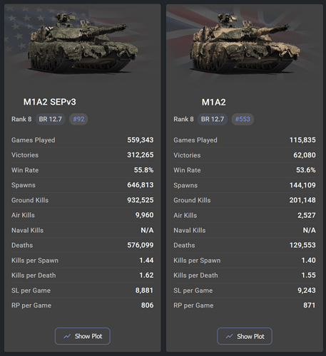This screenshot has height=356, width=326.
Task: Click the plot line icon on M1A2 card
Action: click(229, 336)
